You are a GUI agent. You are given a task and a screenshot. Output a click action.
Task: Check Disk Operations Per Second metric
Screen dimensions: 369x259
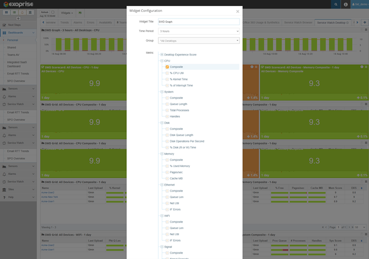coord(167,141)
